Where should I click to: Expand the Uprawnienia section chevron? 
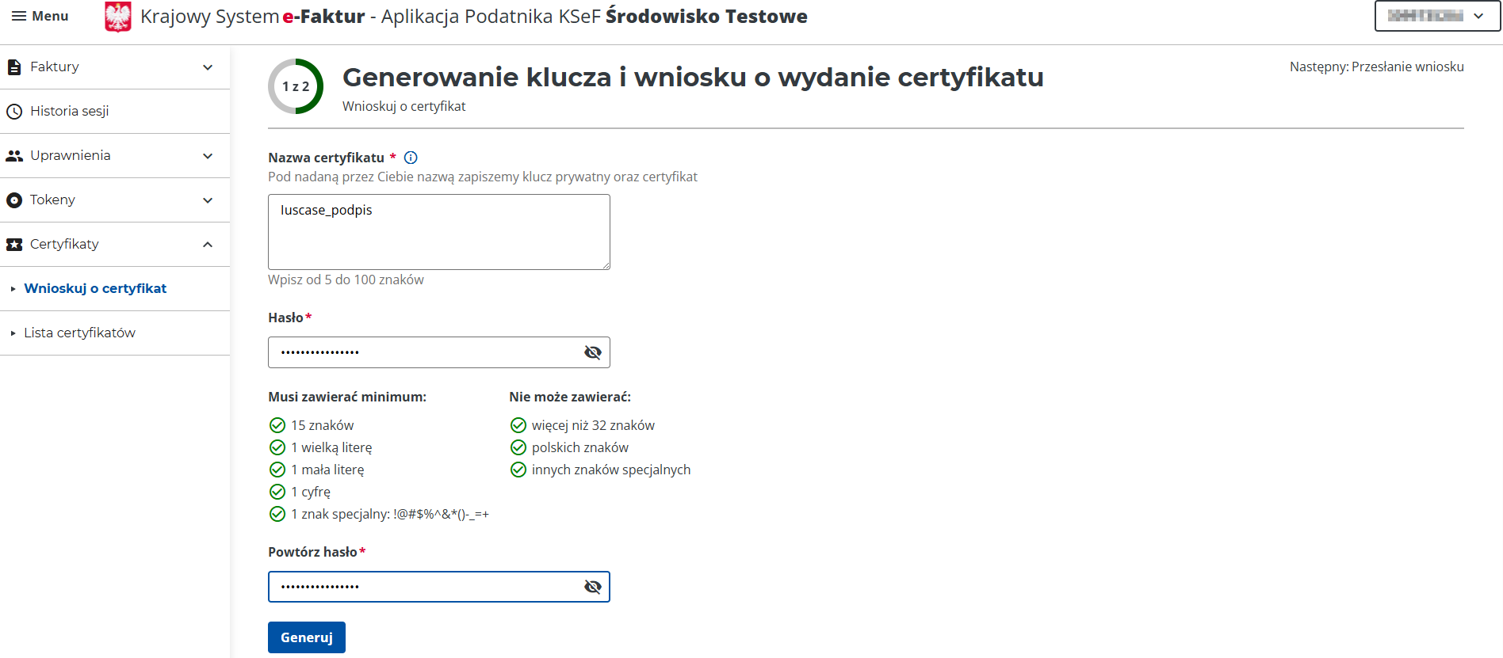point(208,156)
